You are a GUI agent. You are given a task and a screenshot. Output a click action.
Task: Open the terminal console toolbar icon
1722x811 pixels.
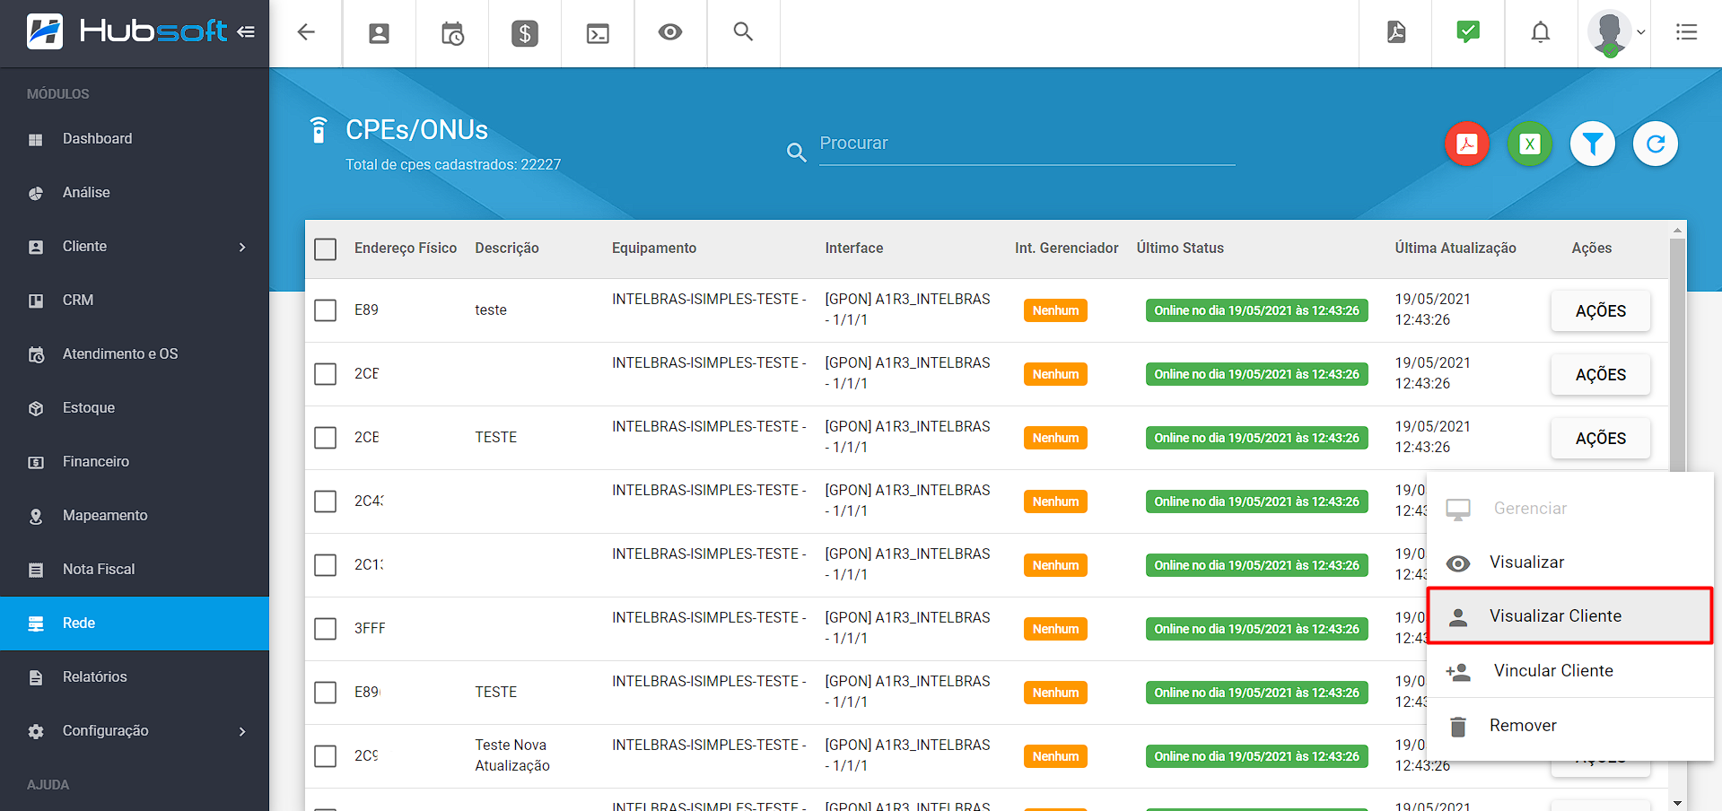coord(598,34)
